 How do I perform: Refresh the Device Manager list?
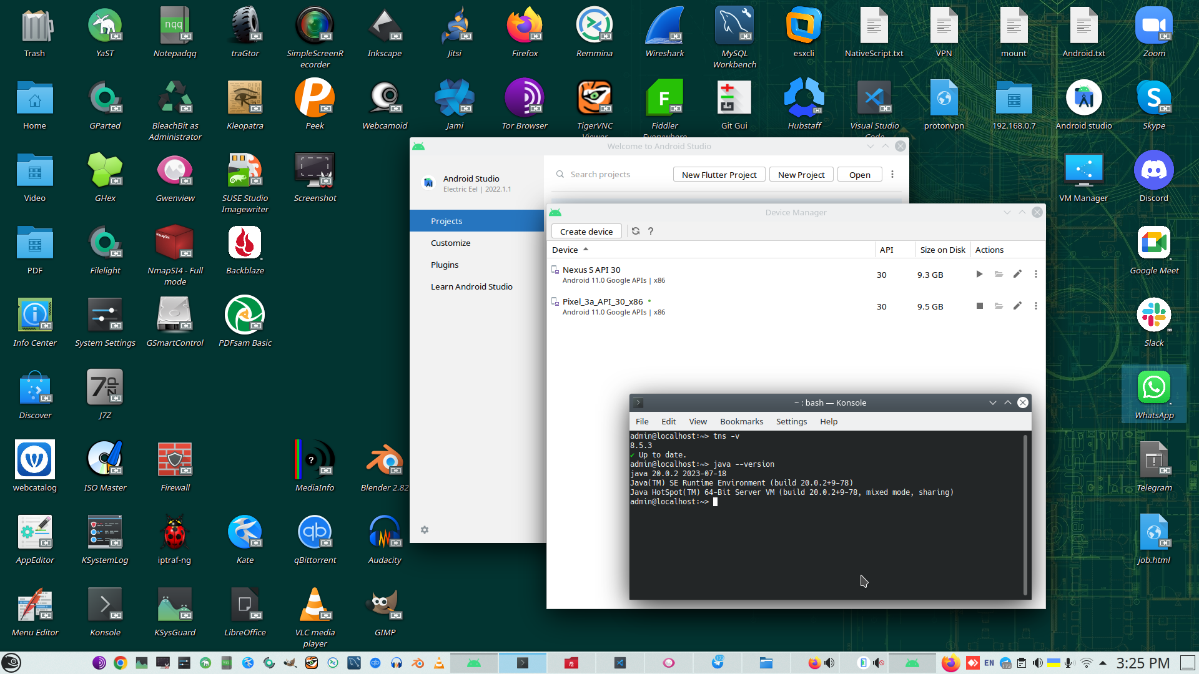[636, 231]
